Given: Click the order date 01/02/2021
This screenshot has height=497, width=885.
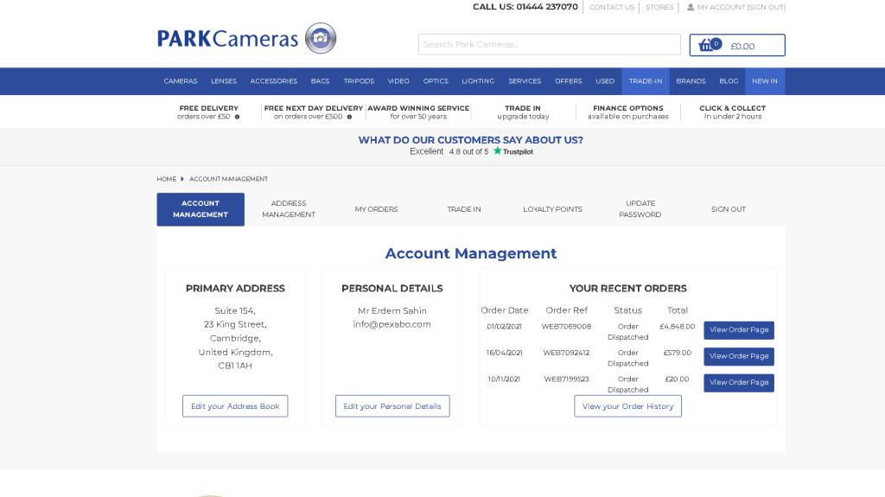Looking at the screenshot, I should pyautogui.click(x=504, y=327).
